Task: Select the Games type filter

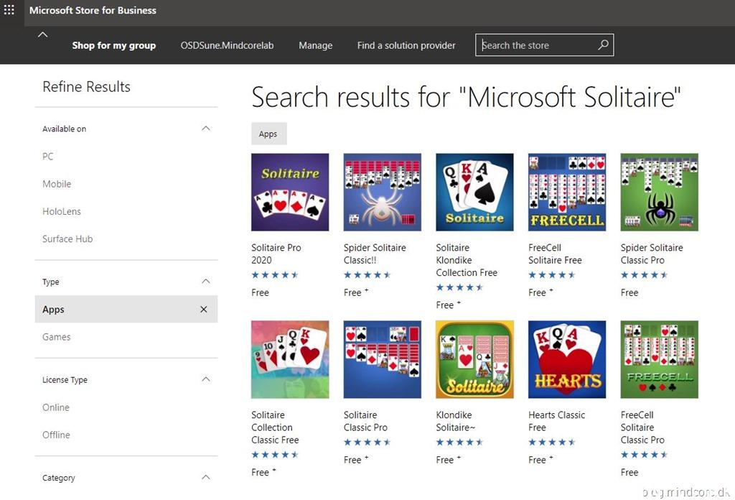Action: tap(56, 337)
